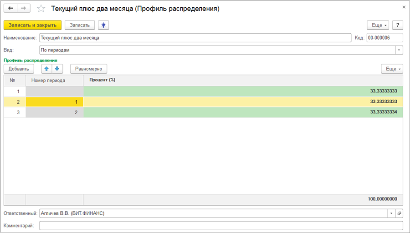Click the lightbulb icon button
The width and height of the screenshot is (410, 233).
pyautogui.click(x=104, y=25)
